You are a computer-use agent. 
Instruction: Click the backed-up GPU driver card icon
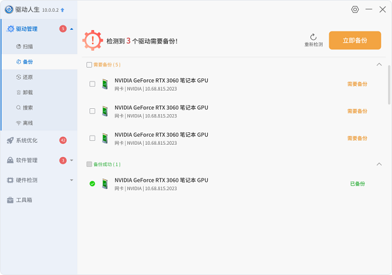tap(105, 184)
